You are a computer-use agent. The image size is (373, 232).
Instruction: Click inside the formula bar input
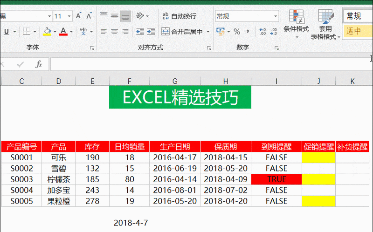(x=211, y=64)
